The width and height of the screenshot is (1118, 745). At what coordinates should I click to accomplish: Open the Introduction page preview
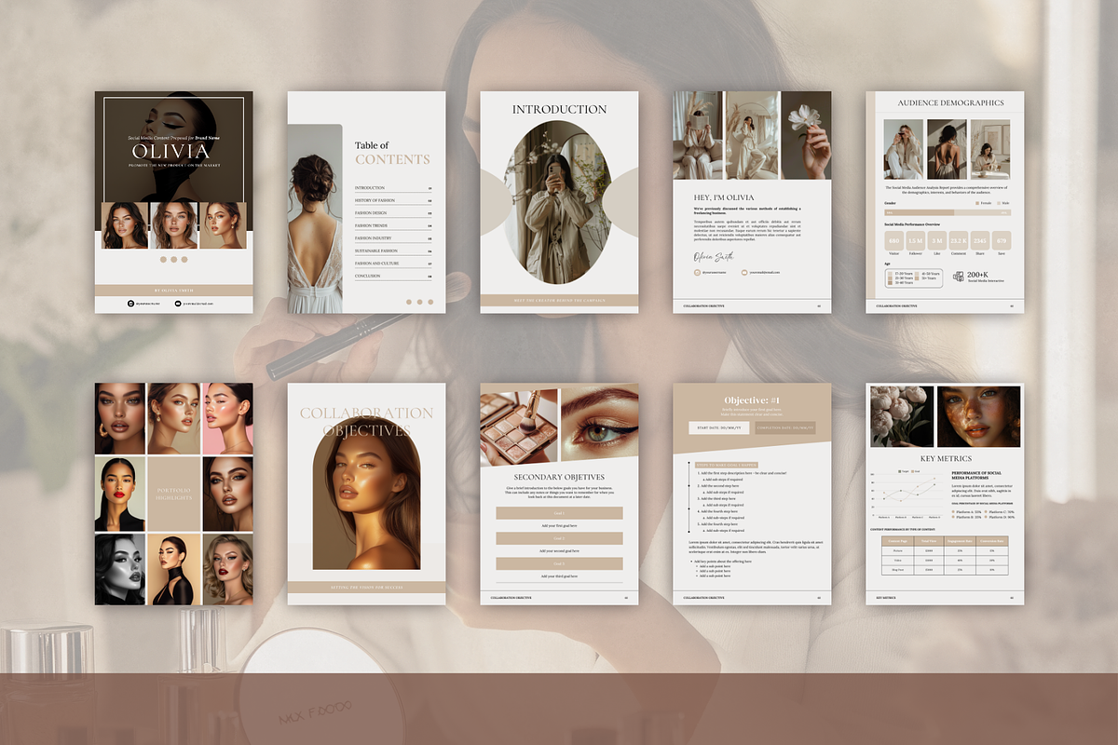point(559,202)
